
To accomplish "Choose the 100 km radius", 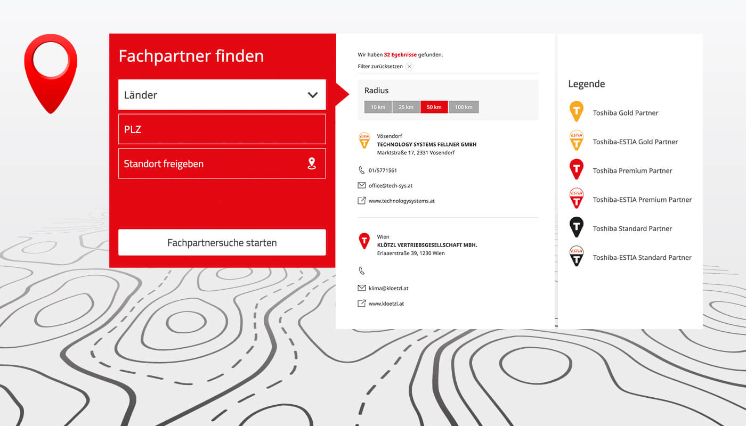I will [x=464, y=107].
